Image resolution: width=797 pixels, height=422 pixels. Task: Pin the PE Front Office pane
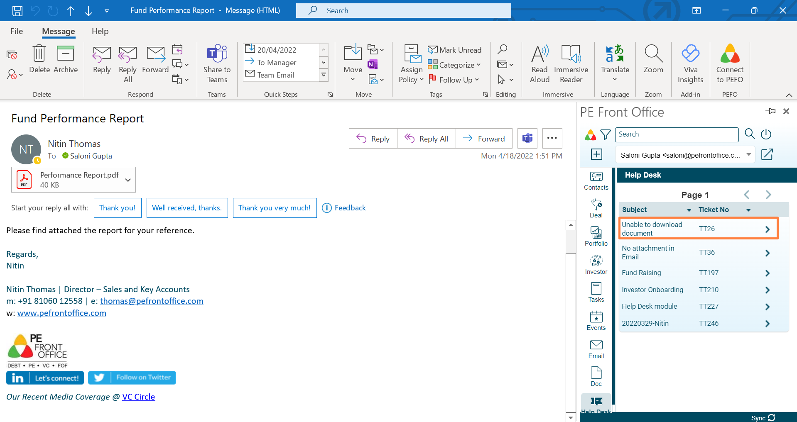(x=770, y=111)
